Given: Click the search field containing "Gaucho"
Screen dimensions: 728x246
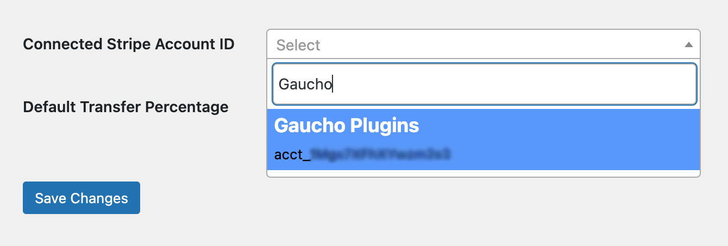Looking at the screenshot, I should tap(484, 85).
